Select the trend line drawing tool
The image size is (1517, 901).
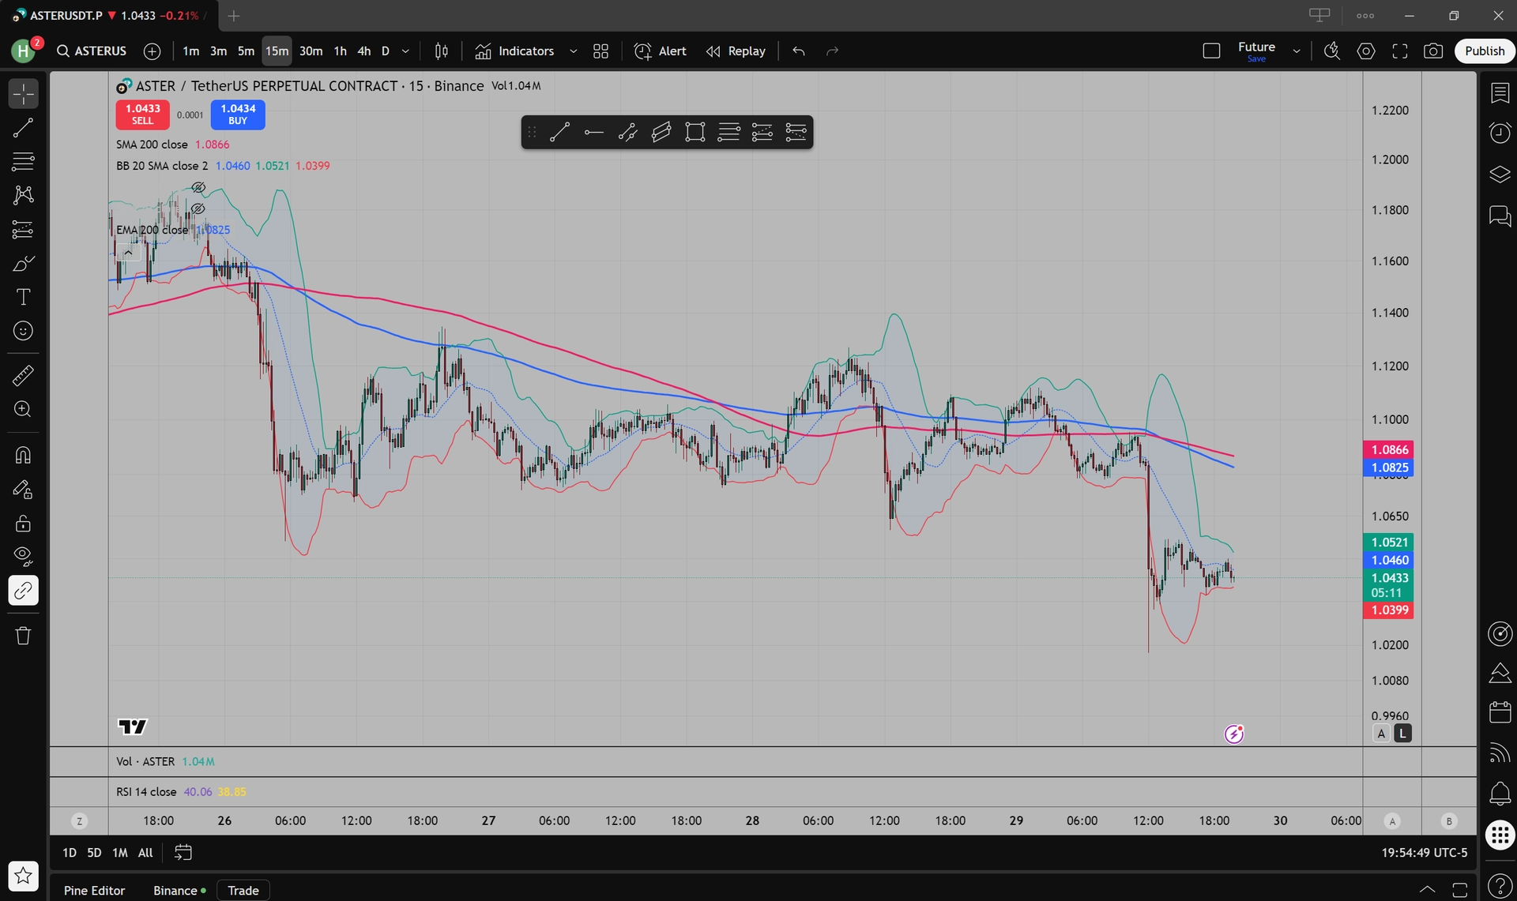(x=23, y=128)
